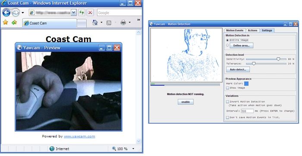302x156 pixels.
Task: Open the www.yawcam.com link
Action: [79, 136]
